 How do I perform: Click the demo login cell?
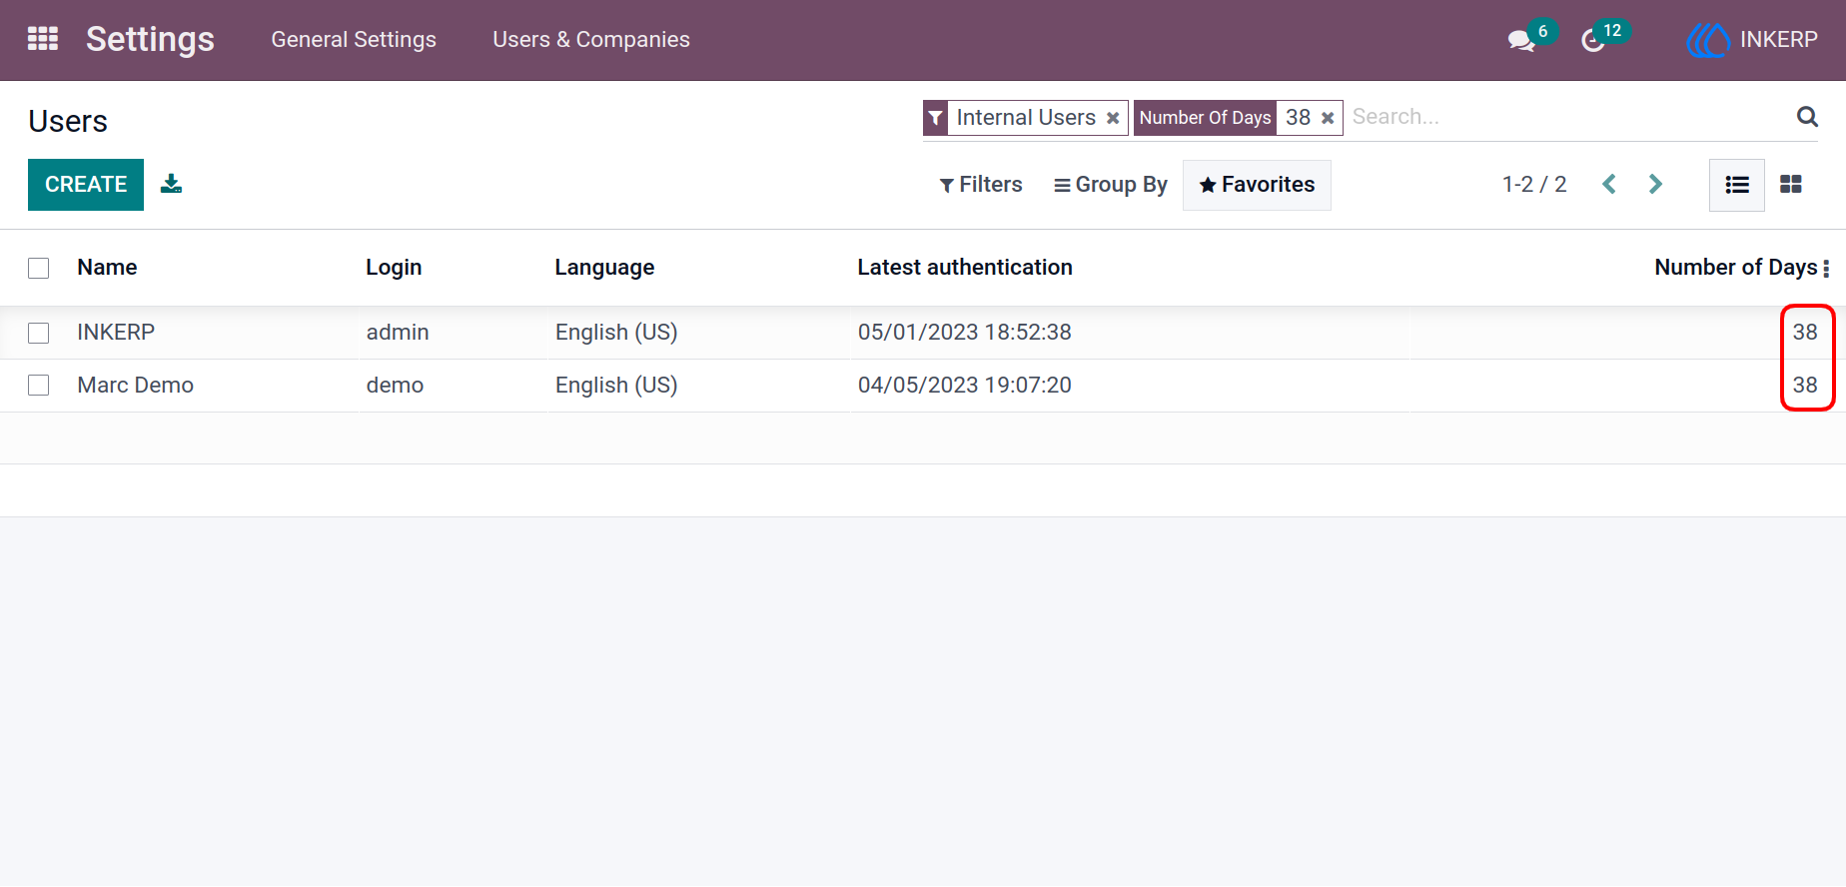tap(395, 386)
